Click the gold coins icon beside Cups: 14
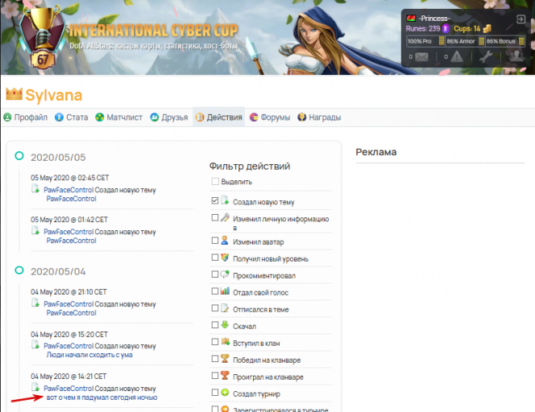Image resolution: width=535 pixels, height=412 pixels. tap(487, 29)
